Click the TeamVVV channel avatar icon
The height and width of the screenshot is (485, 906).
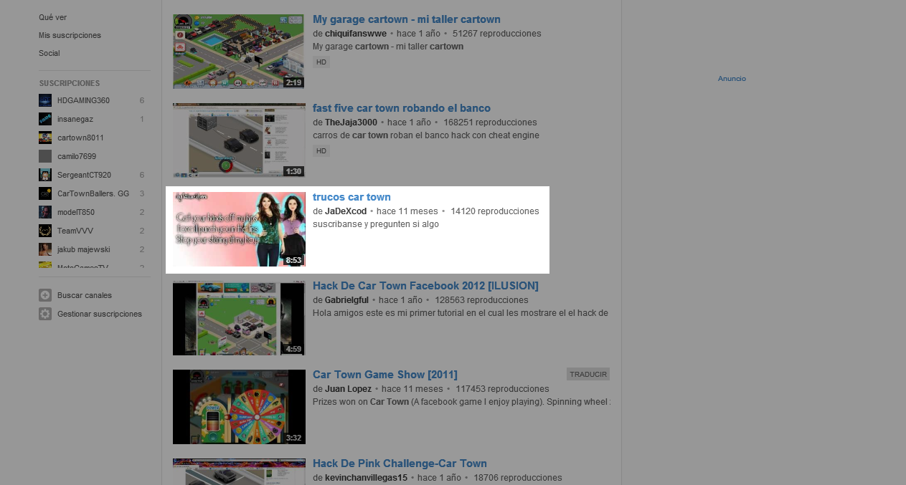tap(45, 231)
